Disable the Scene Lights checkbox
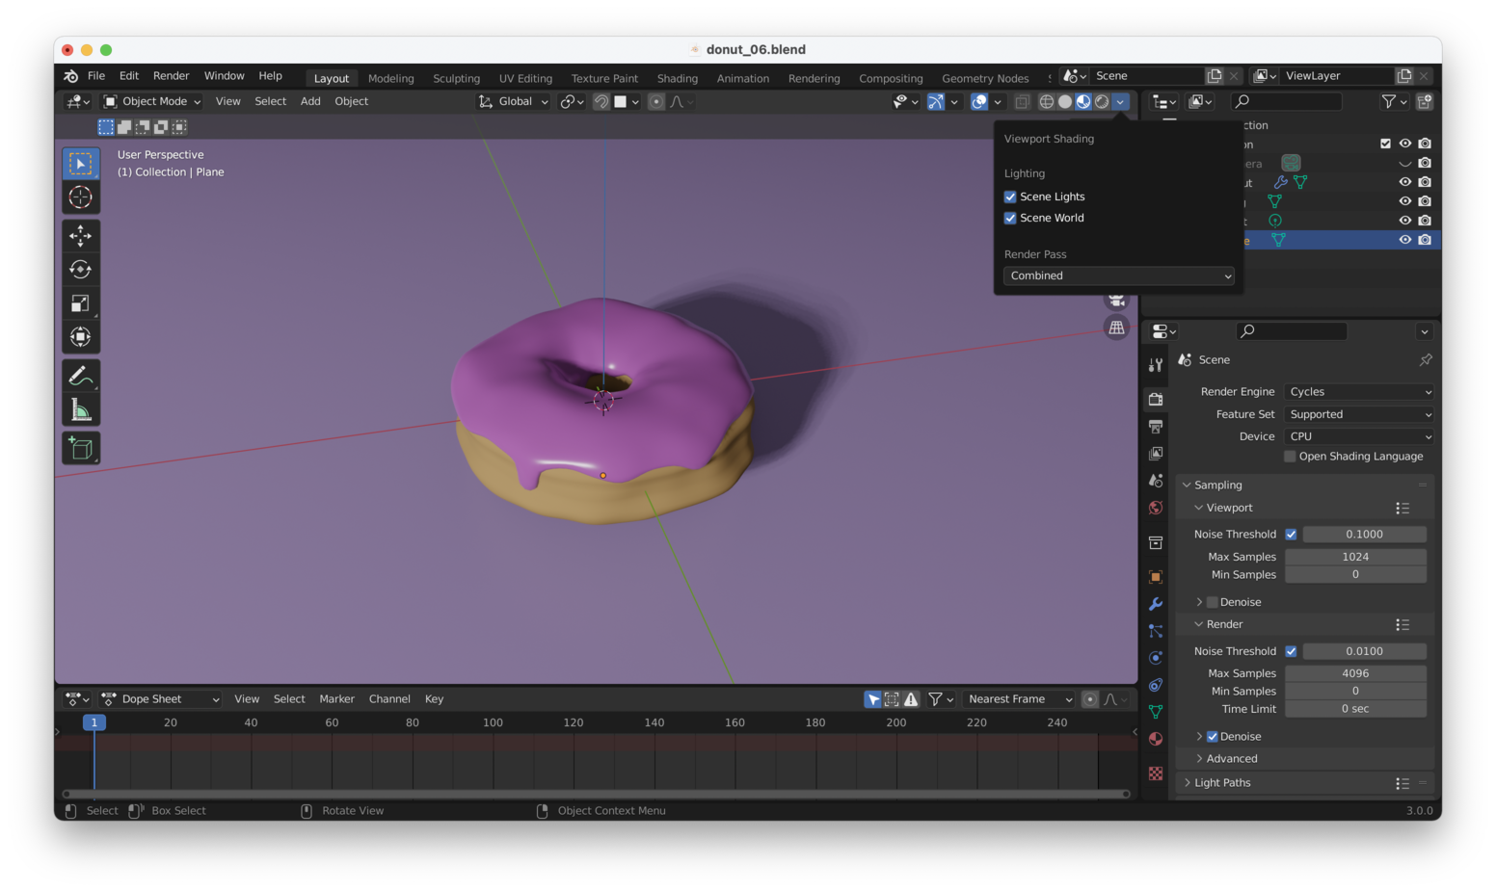 click(1010, 197)
